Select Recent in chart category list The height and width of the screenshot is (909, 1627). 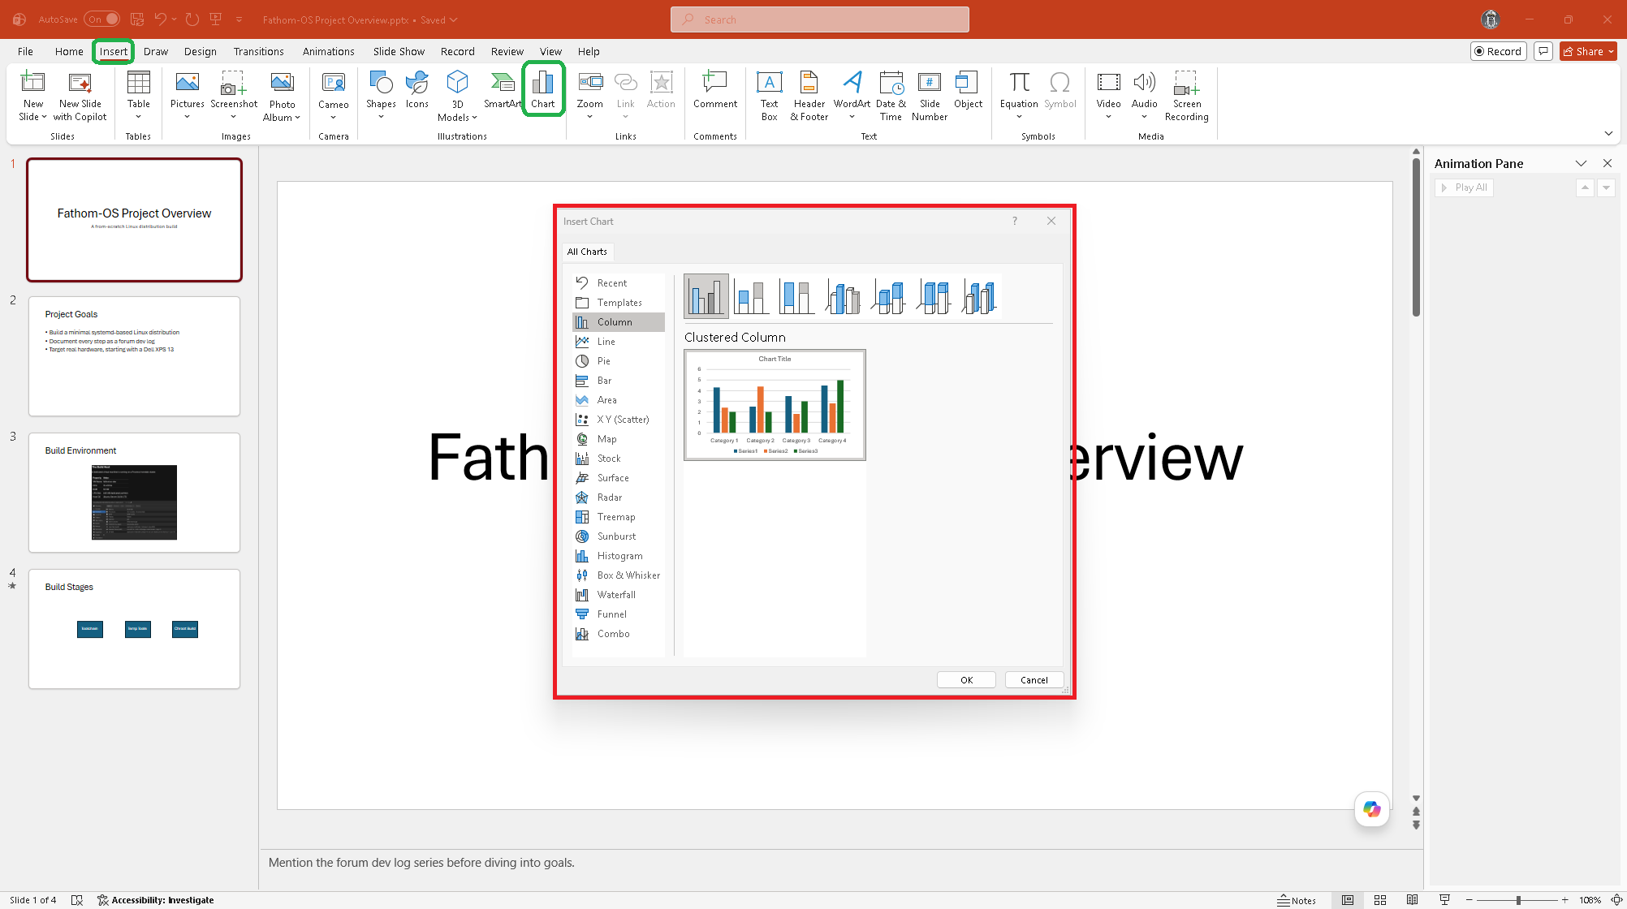[x=619, y=283]
